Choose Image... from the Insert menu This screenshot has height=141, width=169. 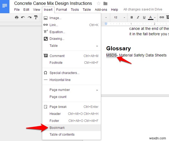[x=72, y=18]
